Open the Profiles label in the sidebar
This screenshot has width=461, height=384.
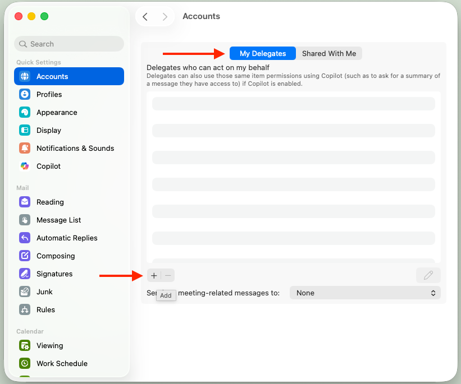49,94
